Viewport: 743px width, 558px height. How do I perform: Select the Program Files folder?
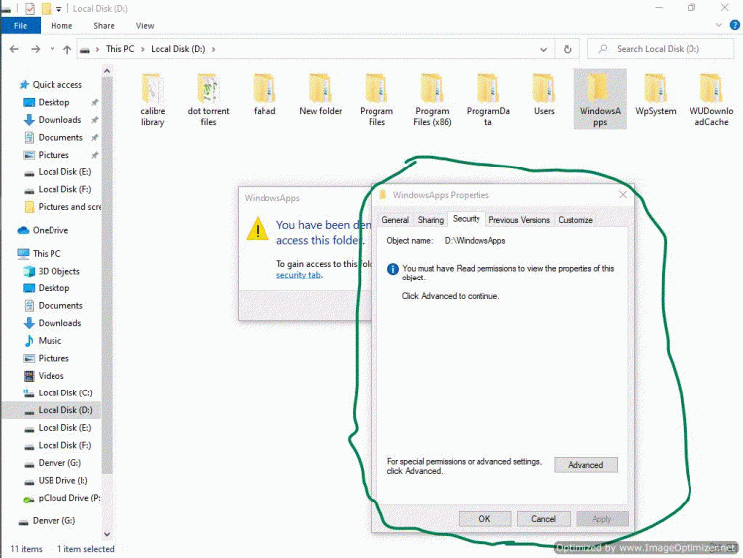pos(376,99)
